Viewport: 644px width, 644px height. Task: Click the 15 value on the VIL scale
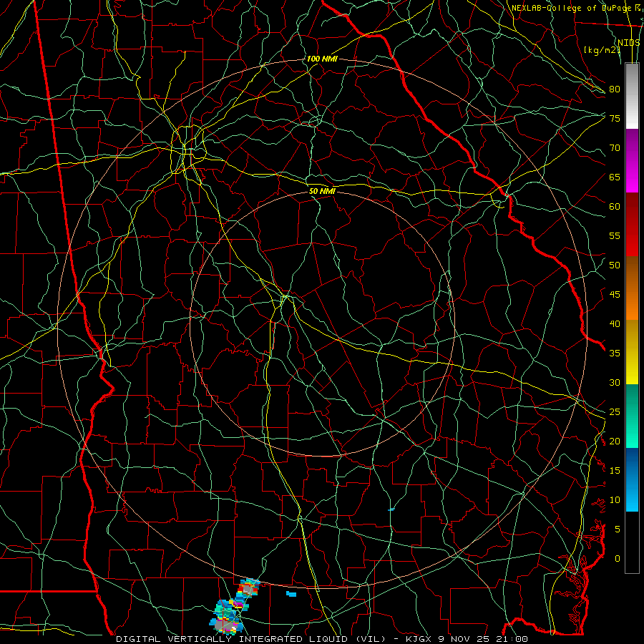[x=615, y=471]
